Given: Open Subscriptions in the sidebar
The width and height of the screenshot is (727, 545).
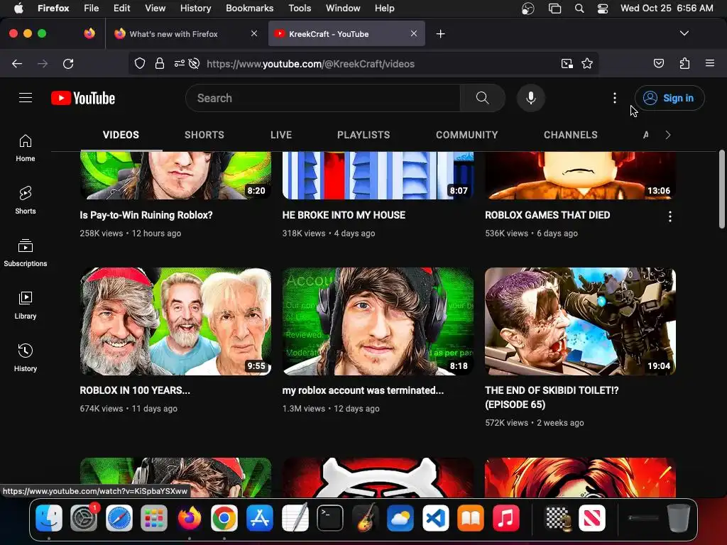Looking at the screenshot, I should tap(26, 253).
